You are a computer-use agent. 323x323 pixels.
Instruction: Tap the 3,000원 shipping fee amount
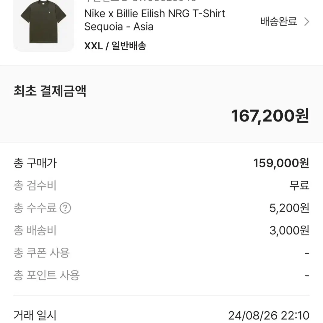tap(289, 231)
